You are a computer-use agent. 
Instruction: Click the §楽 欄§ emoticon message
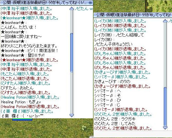pyautogui.click(x=22, y=116)
